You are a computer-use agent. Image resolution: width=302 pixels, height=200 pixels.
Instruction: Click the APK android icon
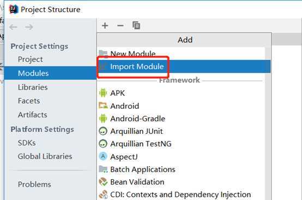coord(103,93)
